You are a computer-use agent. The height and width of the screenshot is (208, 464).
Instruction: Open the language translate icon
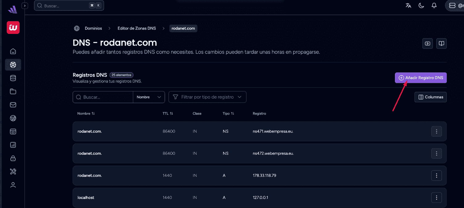408,6
